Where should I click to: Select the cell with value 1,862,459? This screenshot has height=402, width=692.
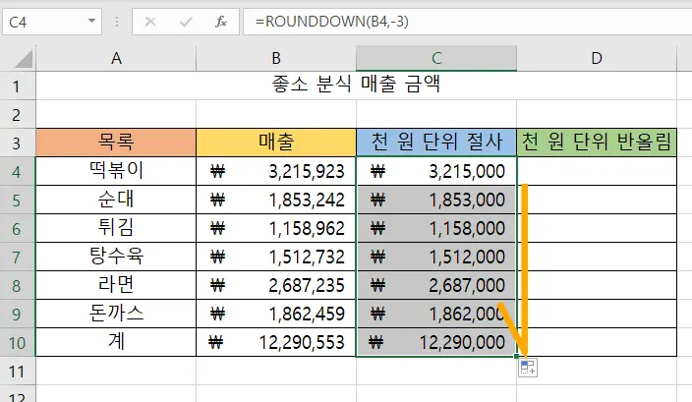coord(276,314)
